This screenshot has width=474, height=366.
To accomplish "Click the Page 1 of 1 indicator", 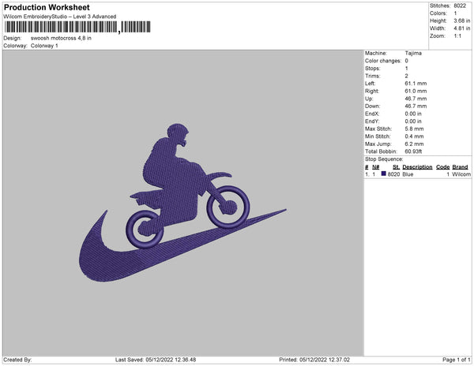I will pos(456,360).
